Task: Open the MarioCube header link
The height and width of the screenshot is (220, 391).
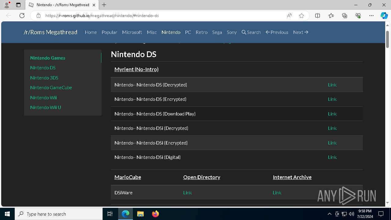Action: (x=128, y=177)
